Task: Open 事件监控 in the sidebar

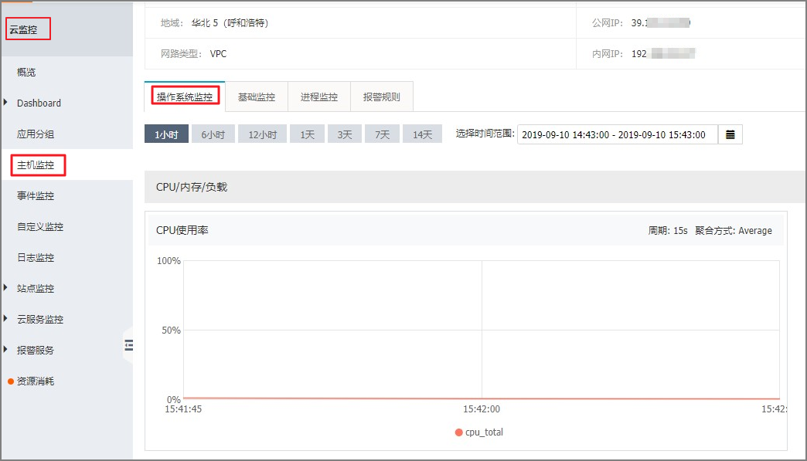Action: (35, 196)
